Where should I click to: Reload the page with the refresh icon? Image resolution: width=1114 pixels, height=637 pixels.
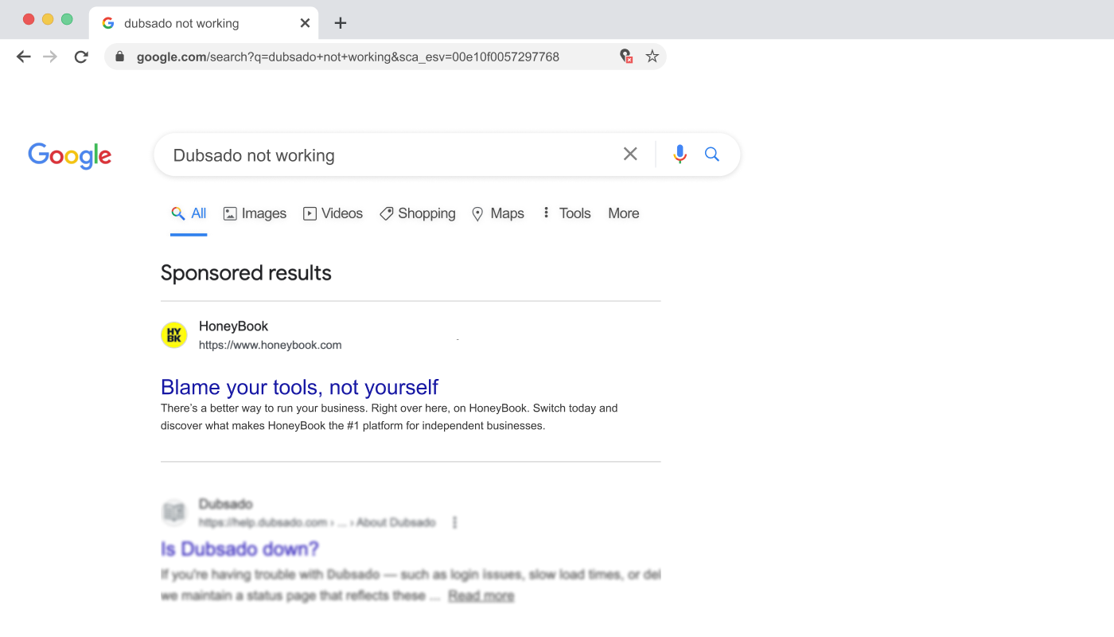pos(81,57)
